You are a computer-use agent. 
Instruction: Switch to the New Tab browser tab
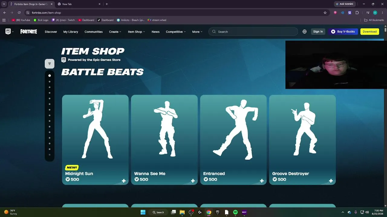coord(79,4)
